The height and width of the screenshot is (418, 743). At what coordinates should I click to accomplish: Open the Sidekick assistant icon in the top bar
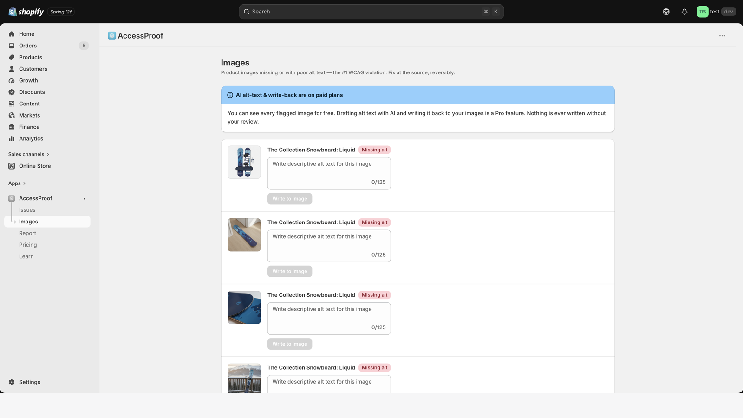666,12
